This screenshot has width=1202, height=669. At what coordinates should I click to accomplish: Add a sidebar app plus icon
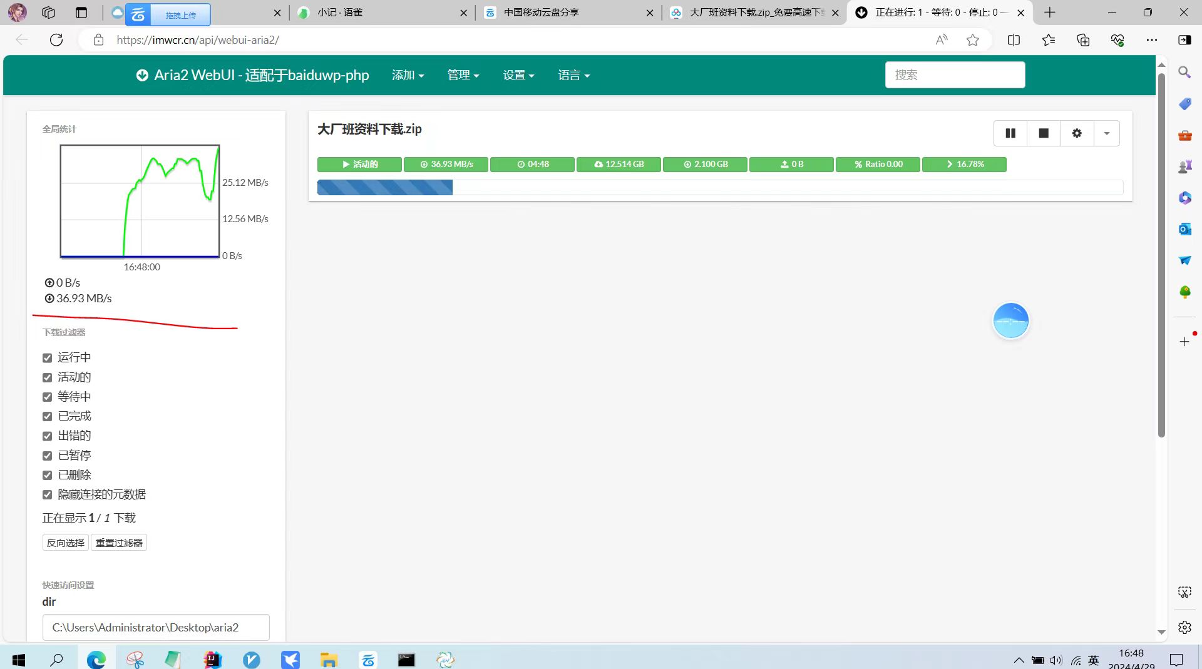point(1184,342)
